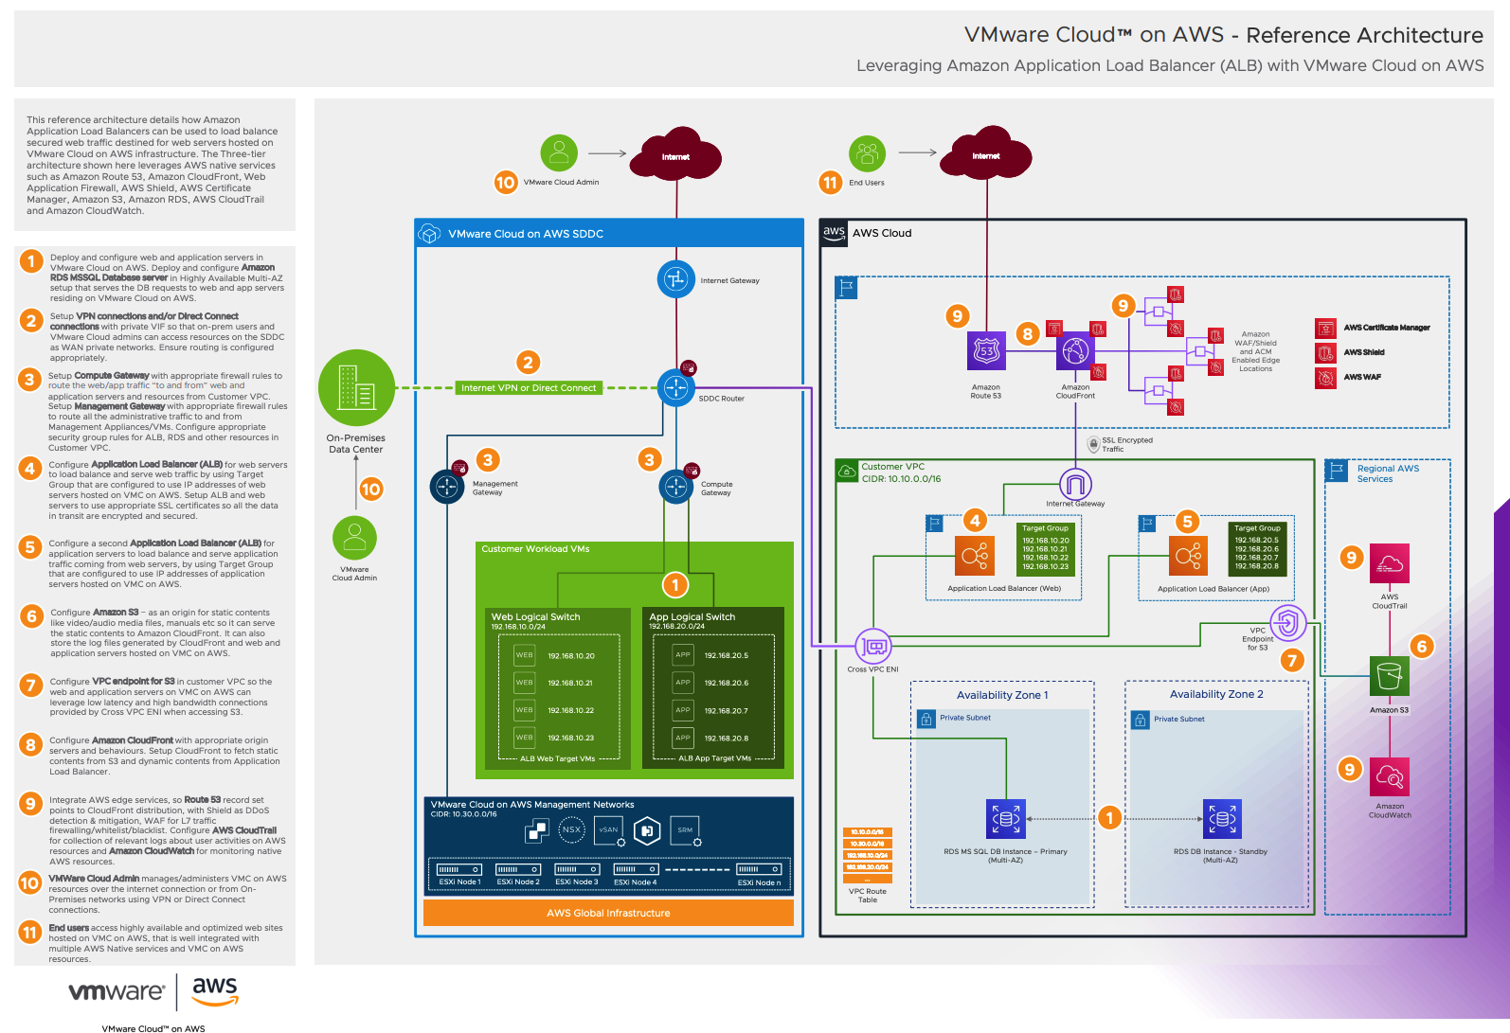Click the VMware Cloud on AWS SDDC header icon
This screenshot has height=1033, width=1510.
[430, 234]
